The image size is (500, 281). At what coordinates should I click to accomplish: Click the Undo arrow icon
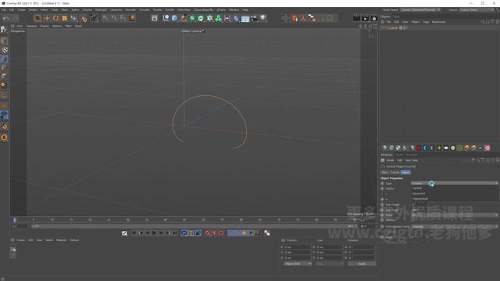pos(6,18)
